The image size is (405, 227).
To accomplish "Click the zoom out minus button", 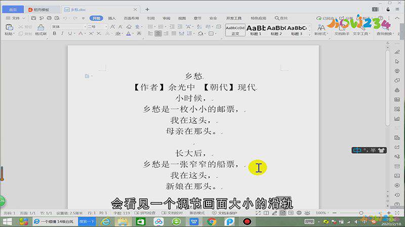I will pyautogui.click(x=335, y=213).
